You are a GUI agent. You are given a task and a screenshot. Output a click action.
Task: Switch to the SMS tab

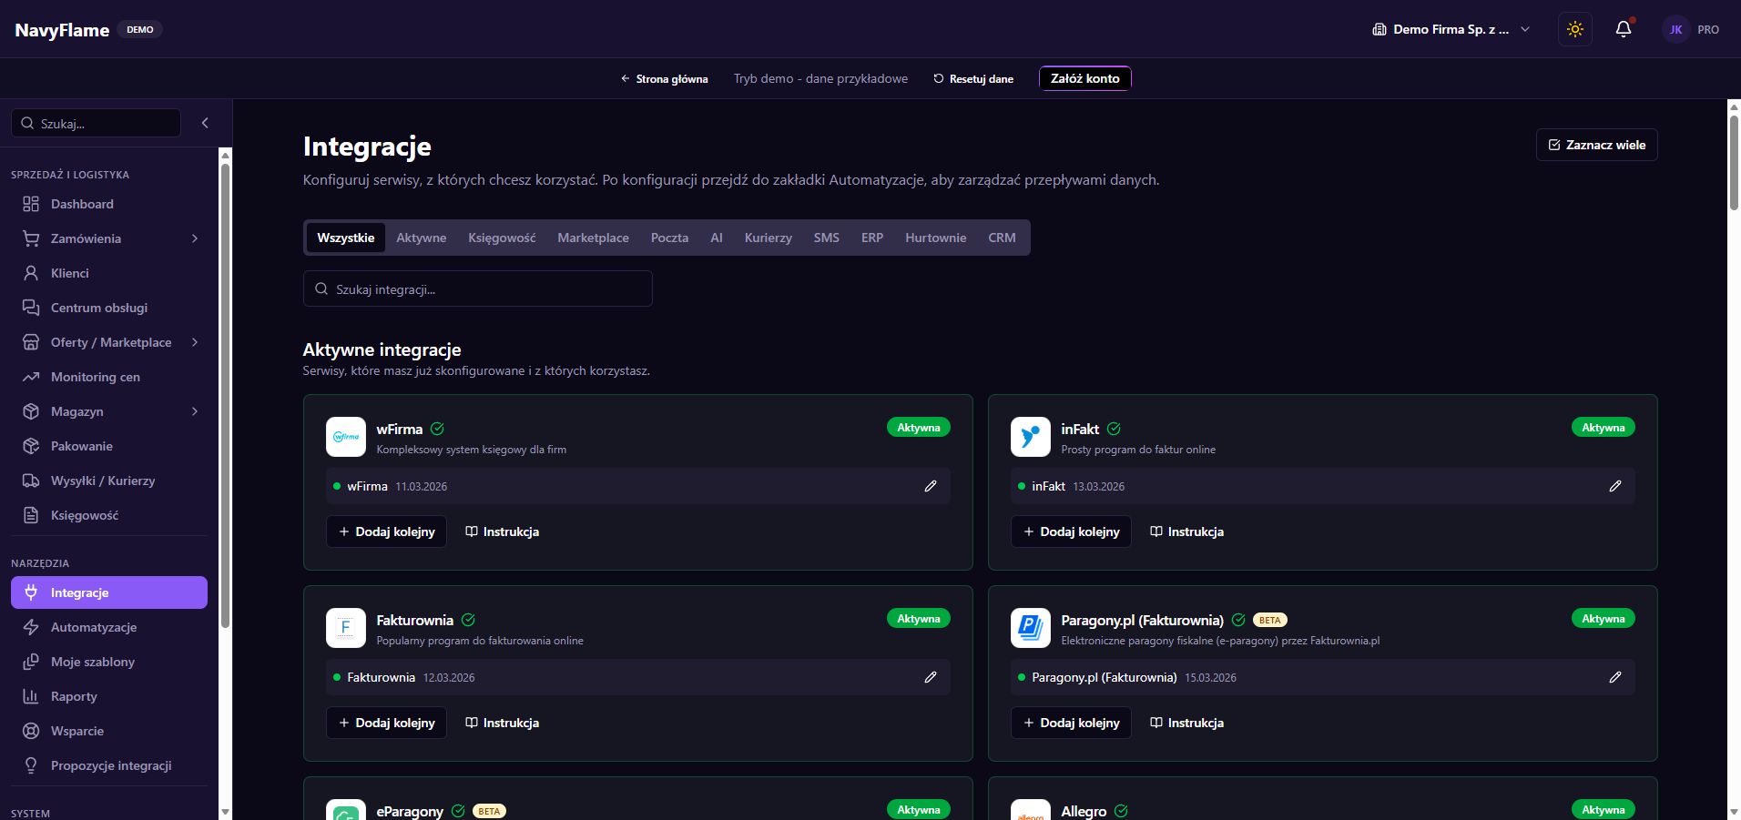827,238
